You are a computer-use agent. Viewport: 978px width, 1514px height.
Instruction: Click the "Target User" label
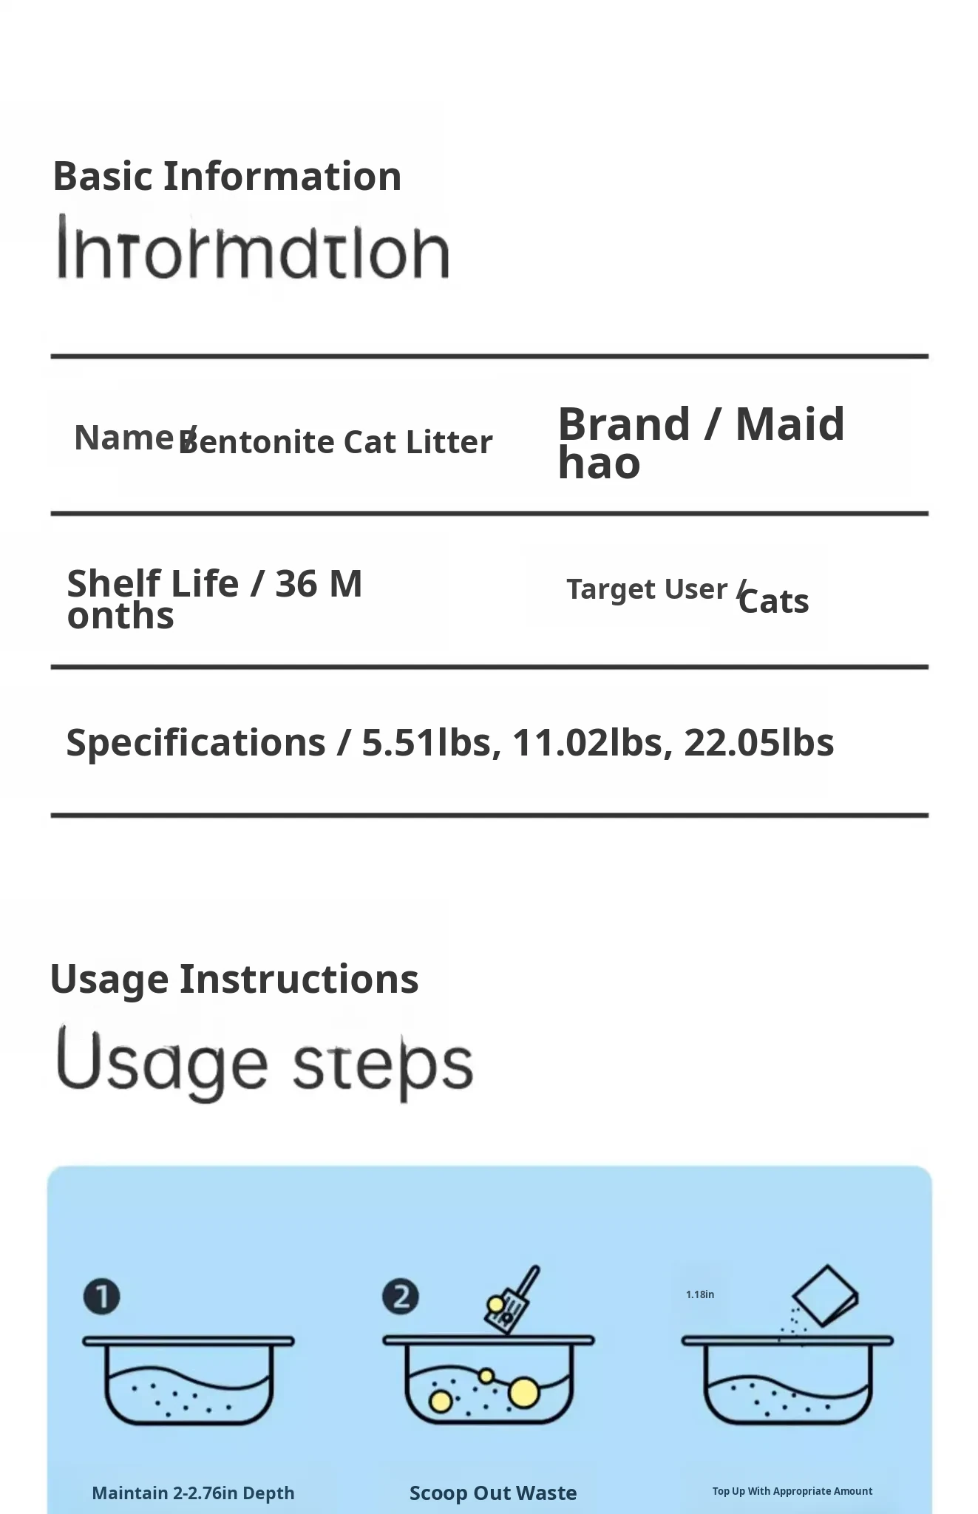(x=647, y=589)
